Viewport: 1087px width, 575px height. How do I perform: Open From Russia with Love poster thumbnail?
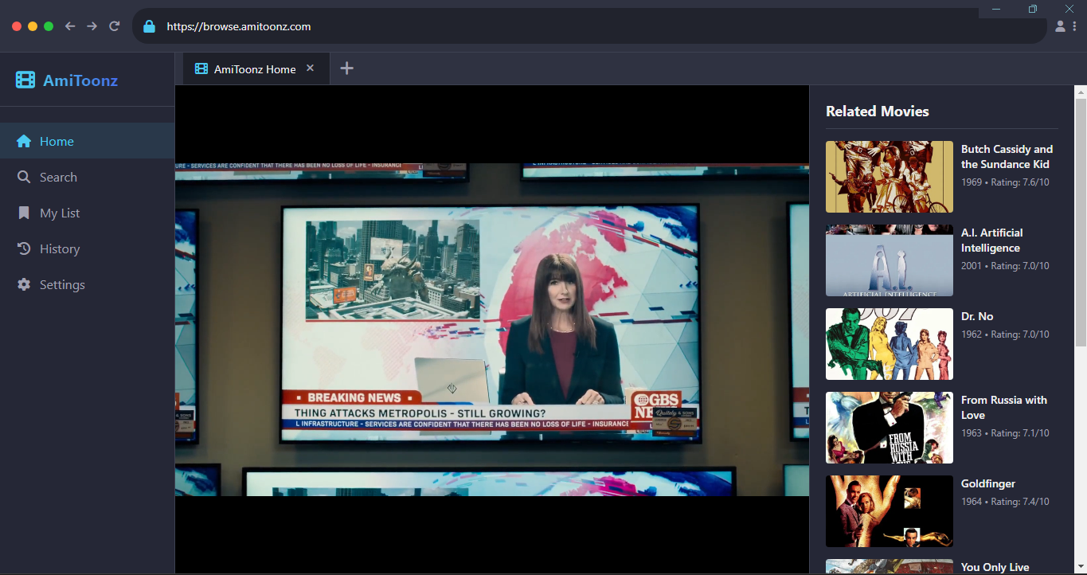coord(890,428)
